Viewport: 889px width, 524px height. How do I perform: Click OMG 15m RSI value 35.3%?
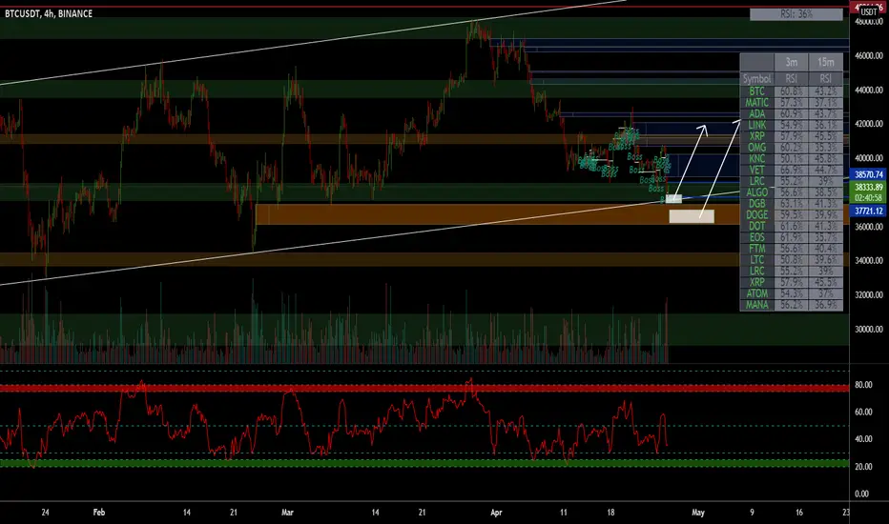[x=825, y=148]
